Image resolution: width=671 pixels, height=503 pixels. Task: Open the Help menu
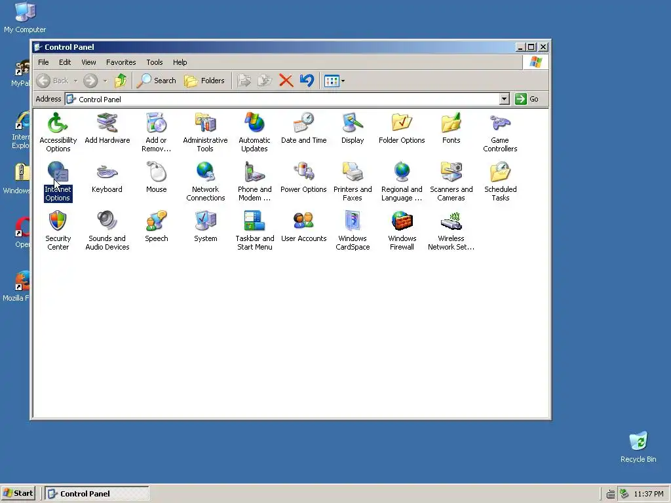click(x=180, y=62)
